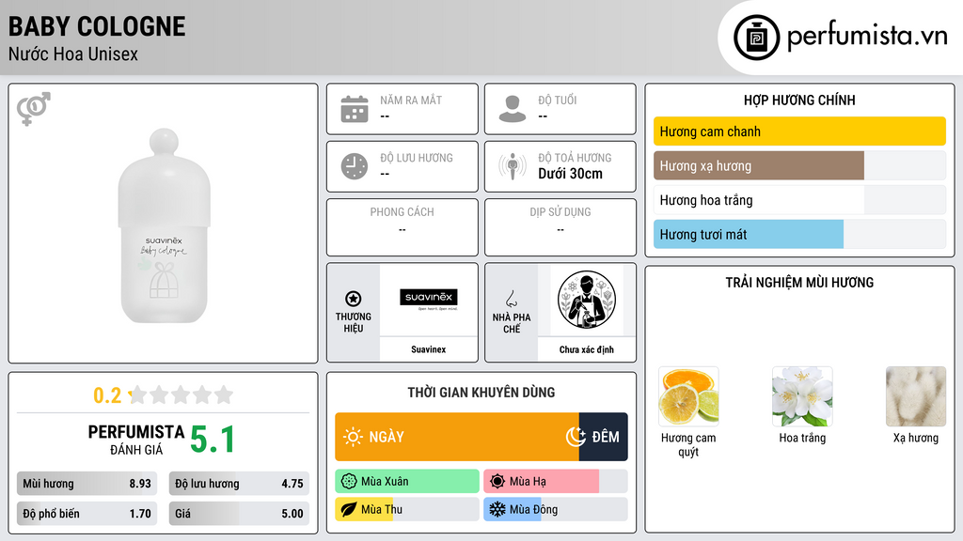Click the snowflake icon in Mùa Đông
Image resolution: width=963 pixels, height=541 pixels.
click(x=497, y=509)
